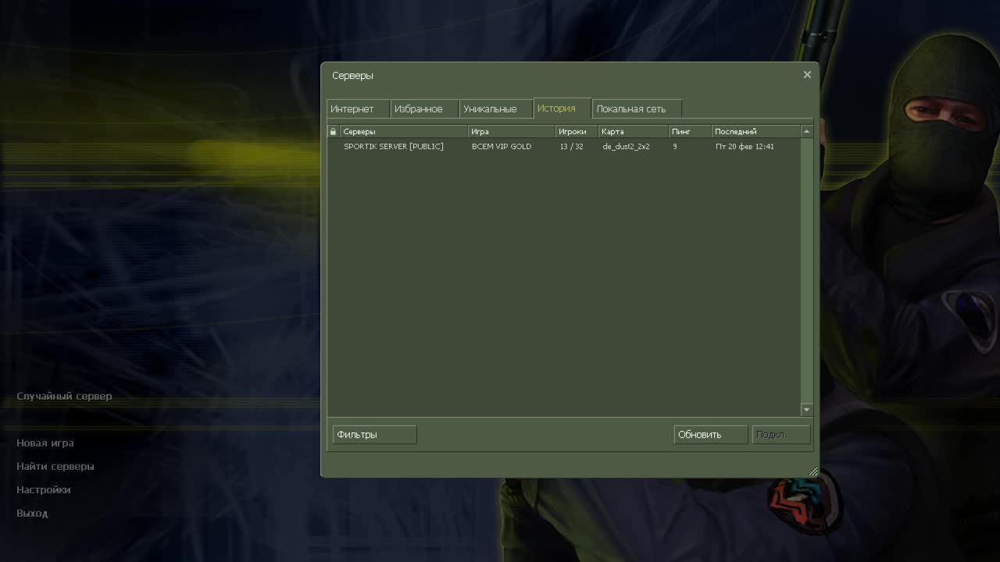This screenshot has width=1000, height=562.
Task: Click the server list vertical scrollbar track
Action: pos(807,271)
